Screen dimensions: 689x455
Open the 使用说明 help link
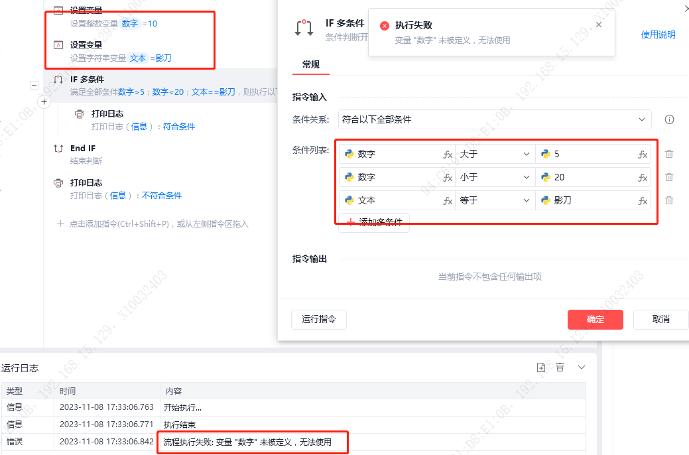658,34
